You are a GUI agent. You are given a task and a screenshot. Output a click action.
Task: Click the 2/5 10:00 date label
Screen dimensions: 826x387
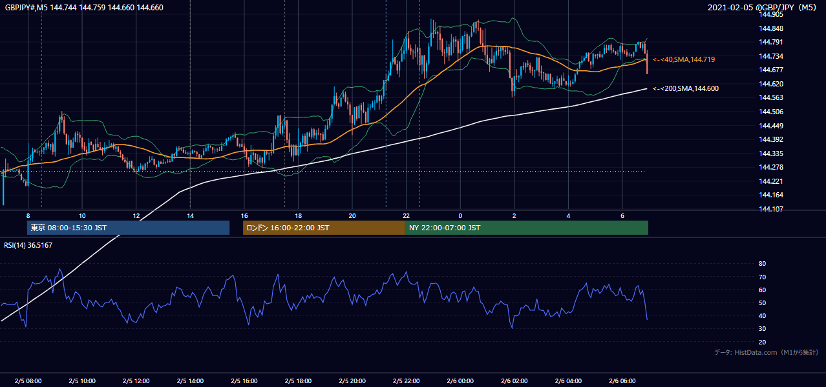pos(82,381)
